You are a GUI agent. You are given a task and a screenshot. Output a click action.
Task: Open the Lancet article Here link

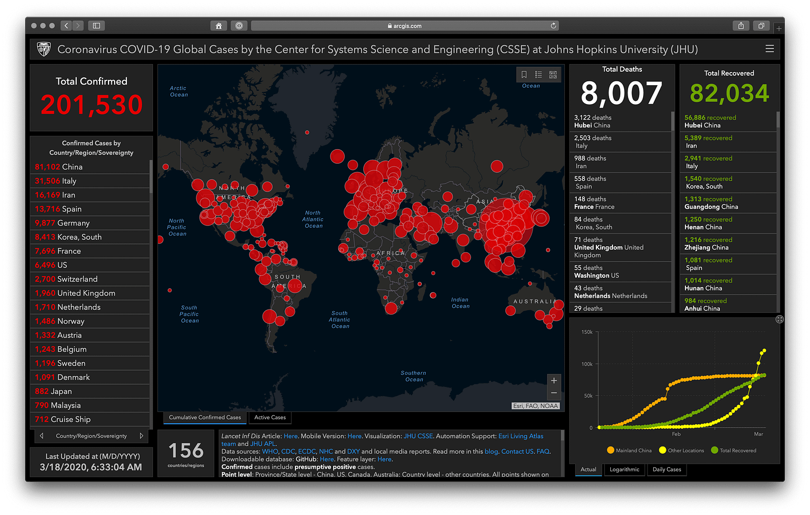290,436
